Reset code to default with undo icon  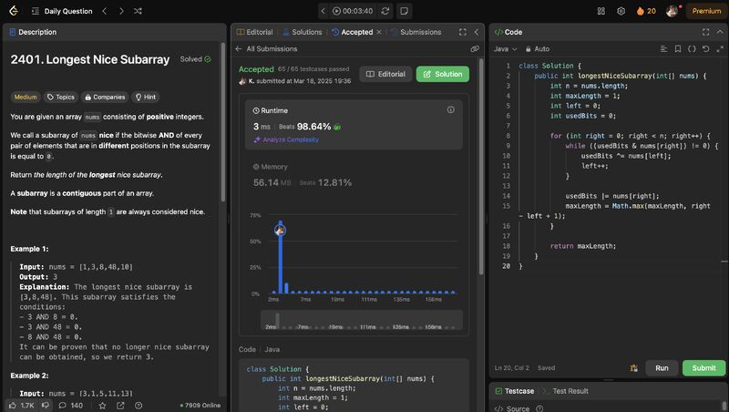(706, 48)
